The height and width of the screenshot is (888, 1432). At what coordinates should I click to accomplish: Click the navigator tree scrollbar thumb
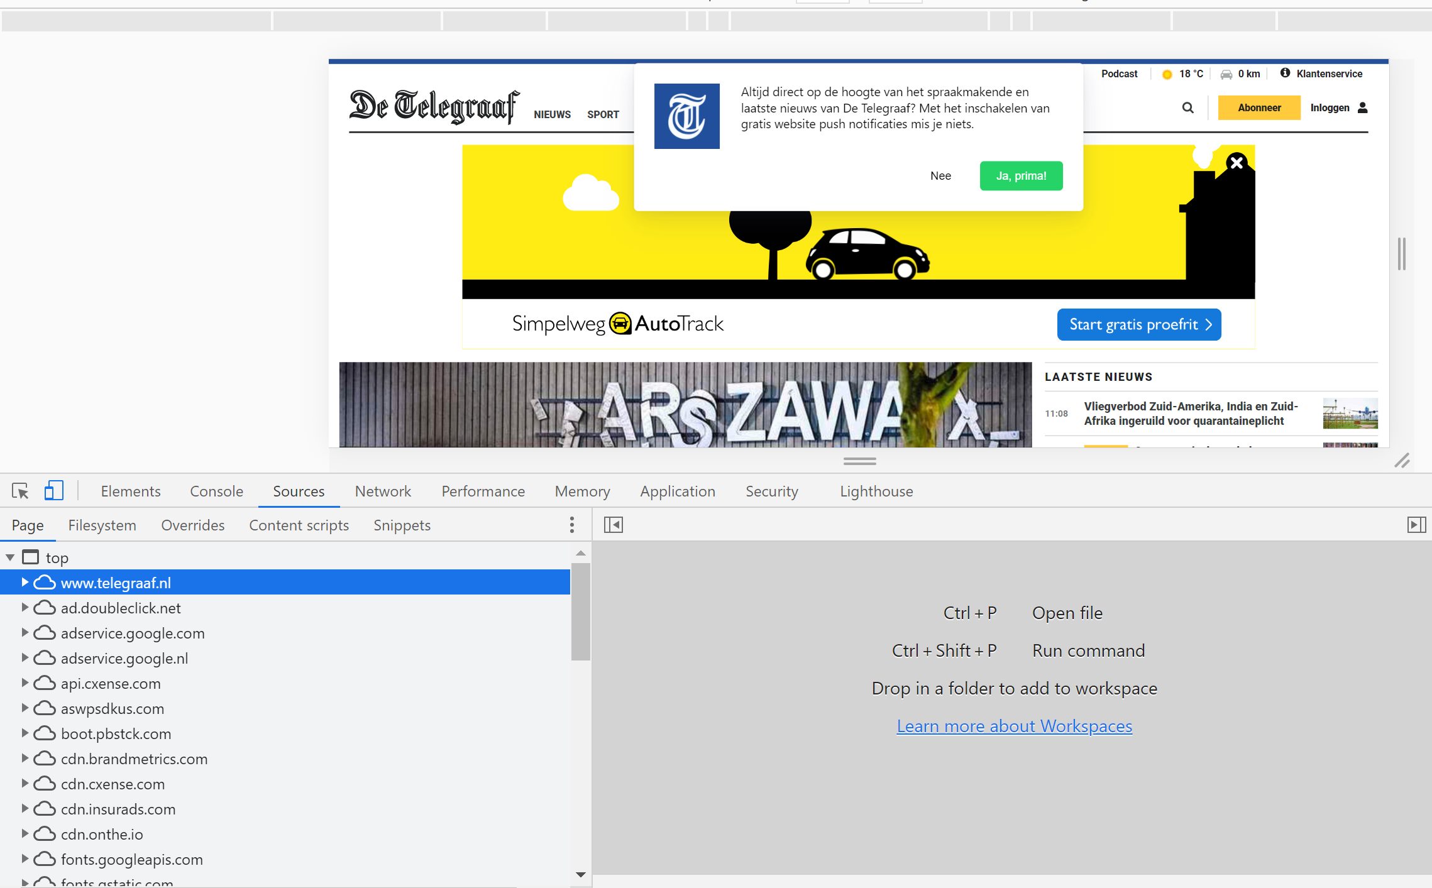coord(580,611)
